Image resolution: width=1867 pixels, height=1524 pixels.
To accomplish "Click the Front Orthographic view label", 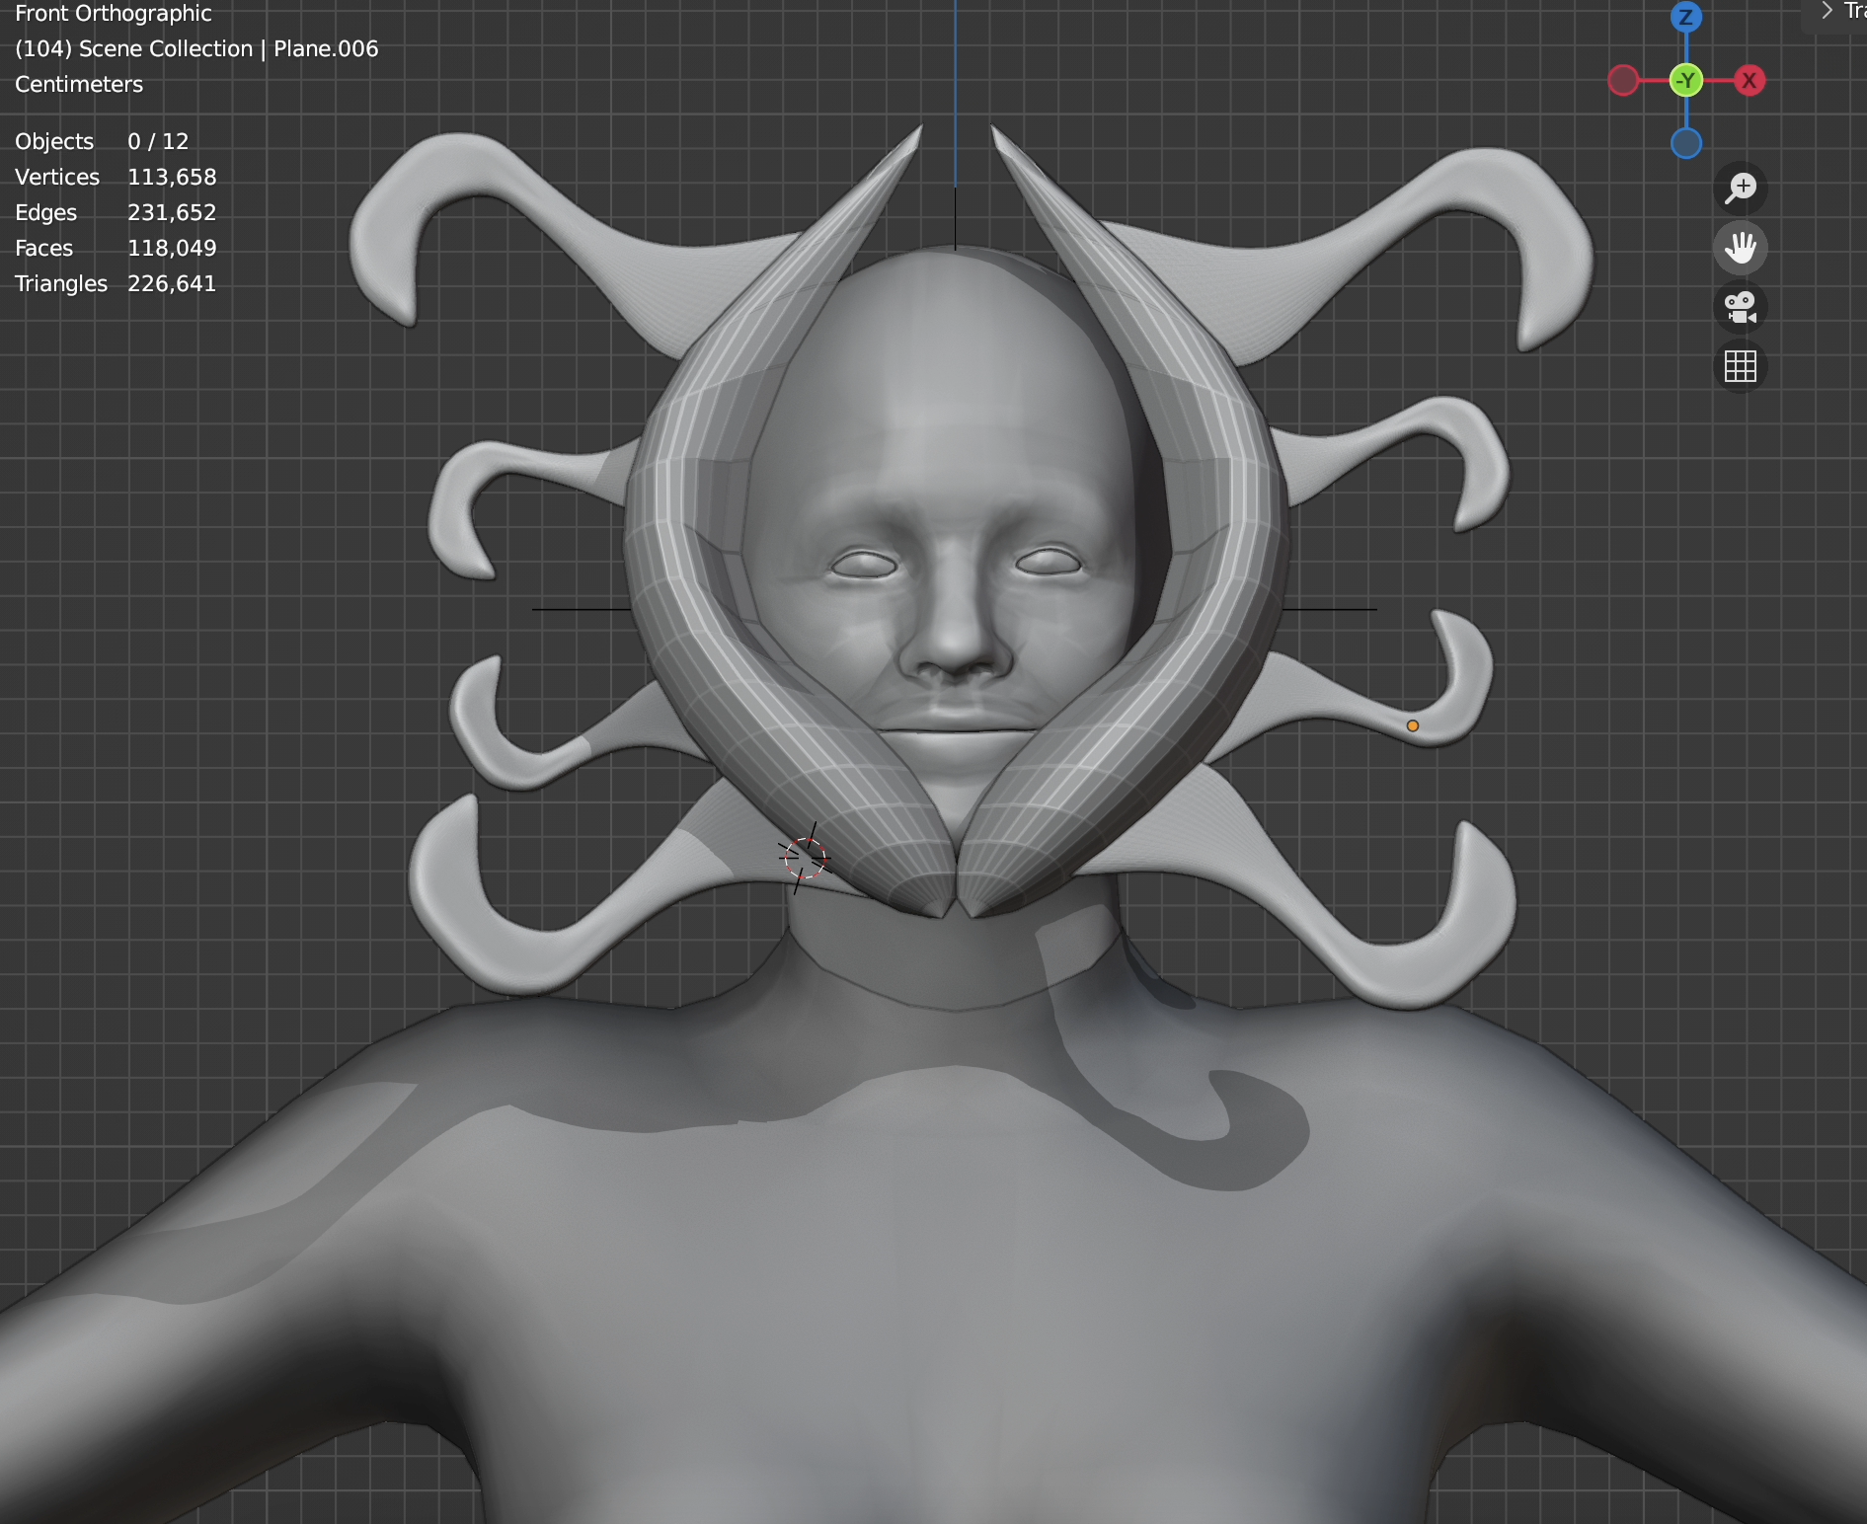I will 113,14.
